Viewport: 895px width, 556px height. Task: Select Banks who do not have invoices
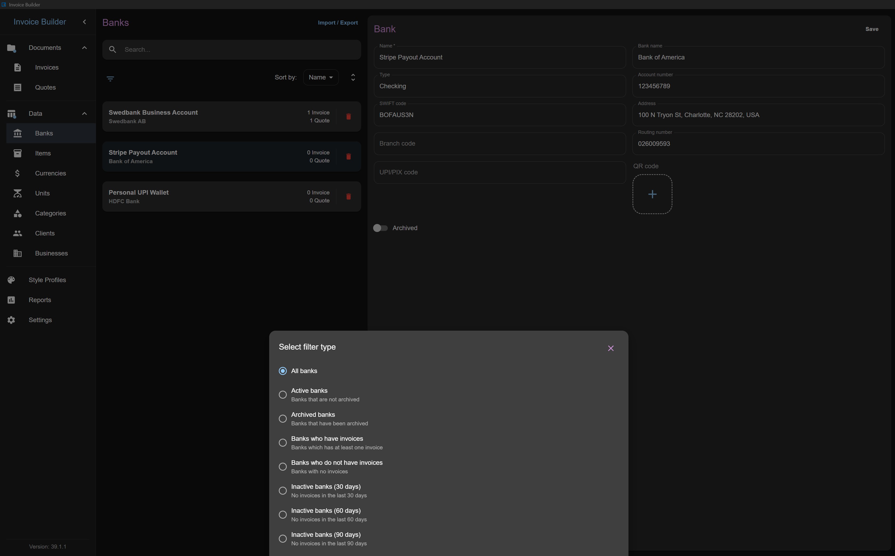[283, 467]
